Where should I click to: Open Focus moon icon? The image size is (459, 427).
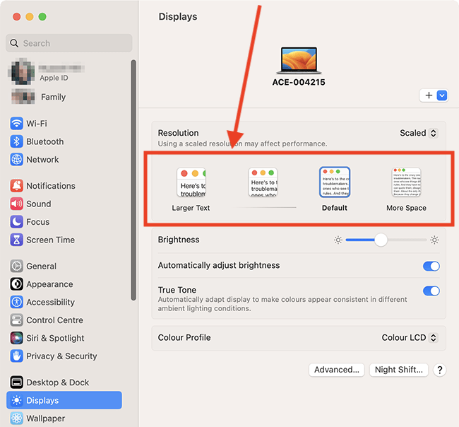tap(17, 222)
